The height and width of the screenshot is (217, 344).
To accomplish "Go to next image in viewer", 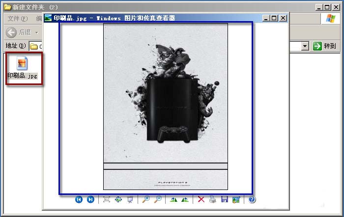I will [90, 199].
